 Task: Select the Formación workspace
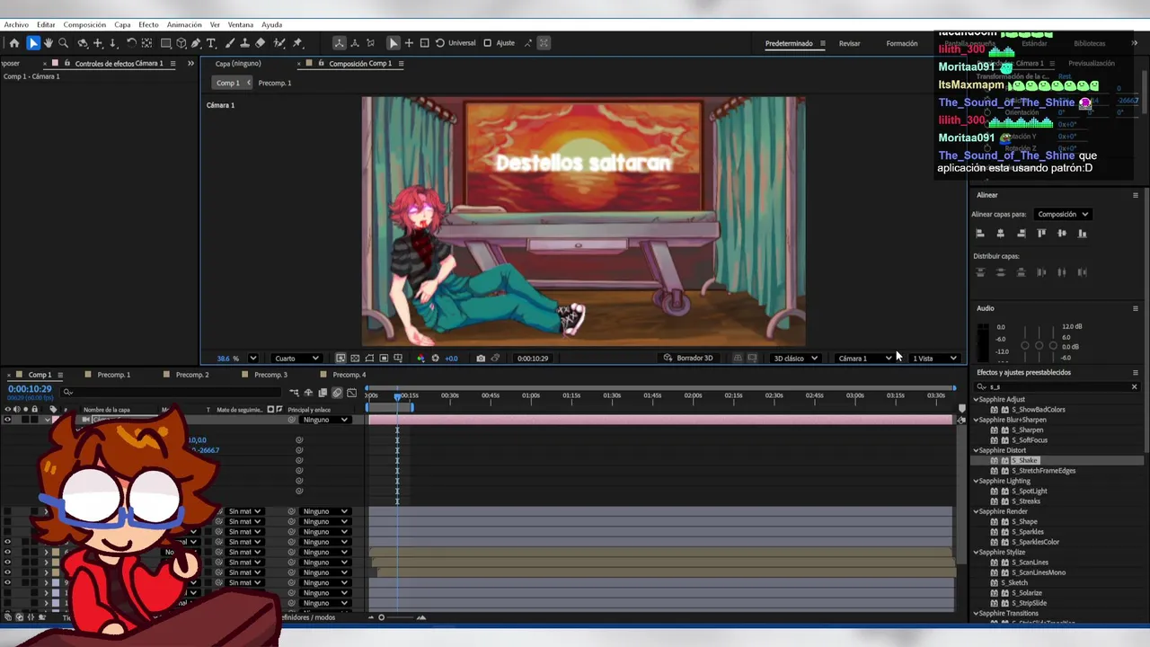[902, 43]
